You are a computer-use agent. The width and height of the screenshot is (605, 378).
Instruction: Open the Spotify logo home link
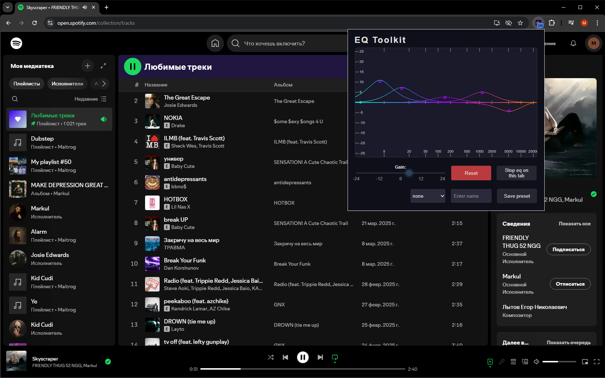click(x=16, y=43)
